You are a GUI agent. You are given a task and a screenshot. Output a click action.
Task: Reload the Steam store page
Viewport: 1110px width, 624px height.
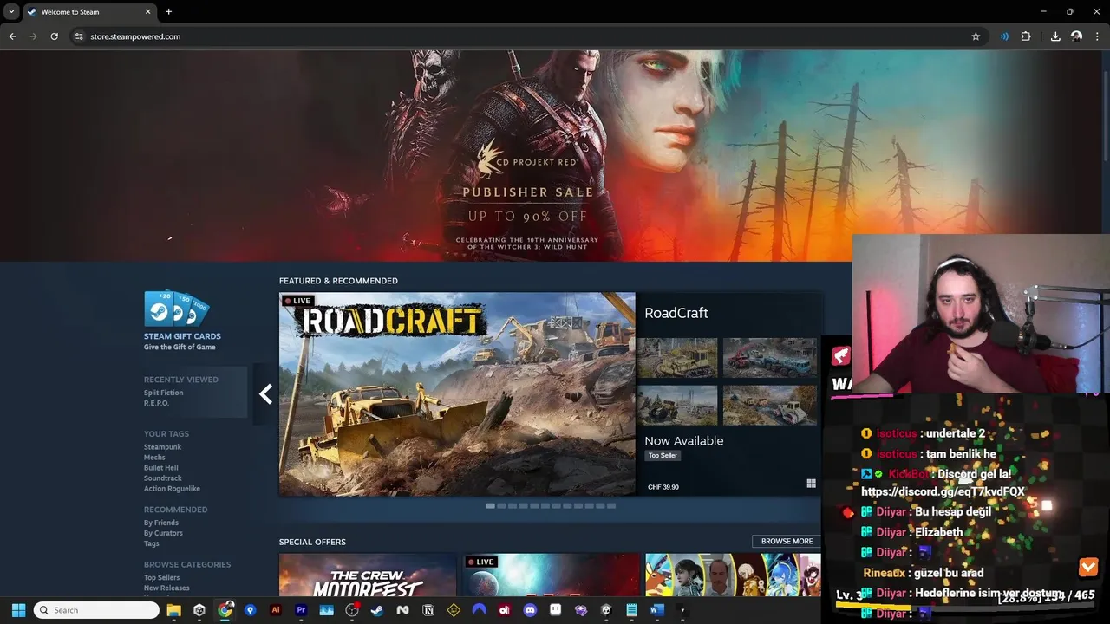pos(54,36)
